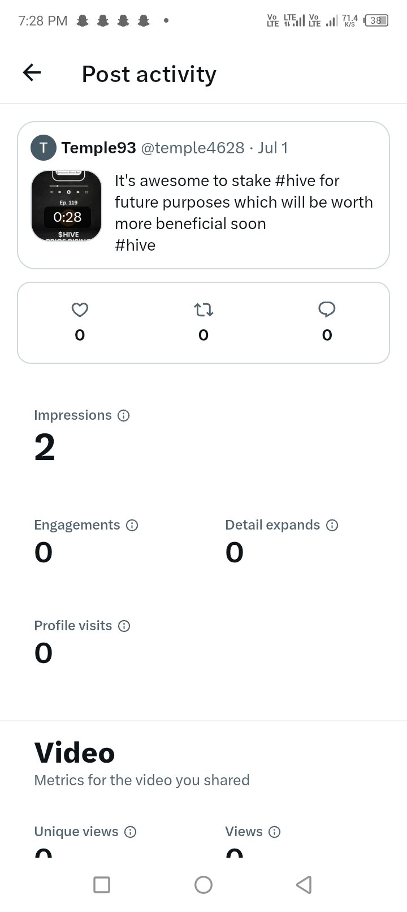Screen dimensions: 407x912
Task: Open the Impressions info icon
Action: coord(123,415)
